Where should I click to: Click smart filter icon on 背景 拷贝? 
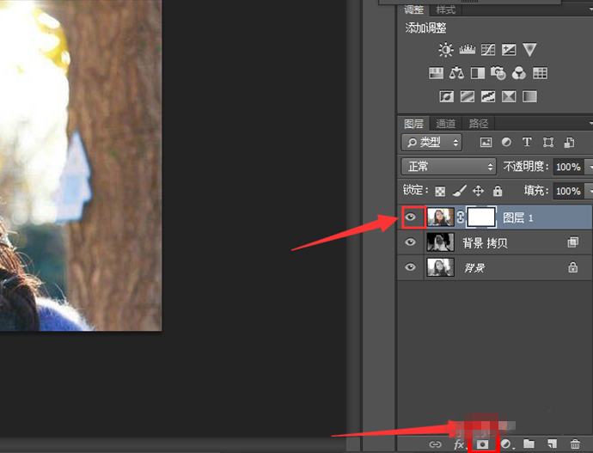click(573, 242)
